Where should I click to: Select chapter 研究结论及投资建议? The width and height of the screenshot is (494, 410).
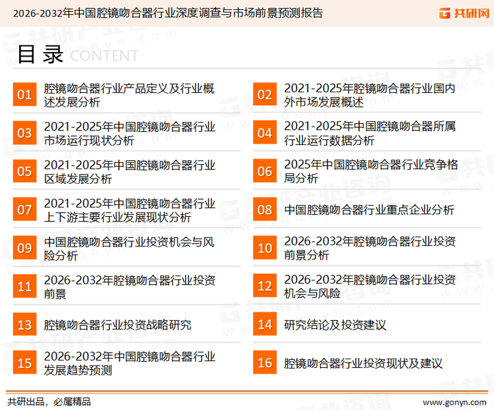(x=335, y=325)
